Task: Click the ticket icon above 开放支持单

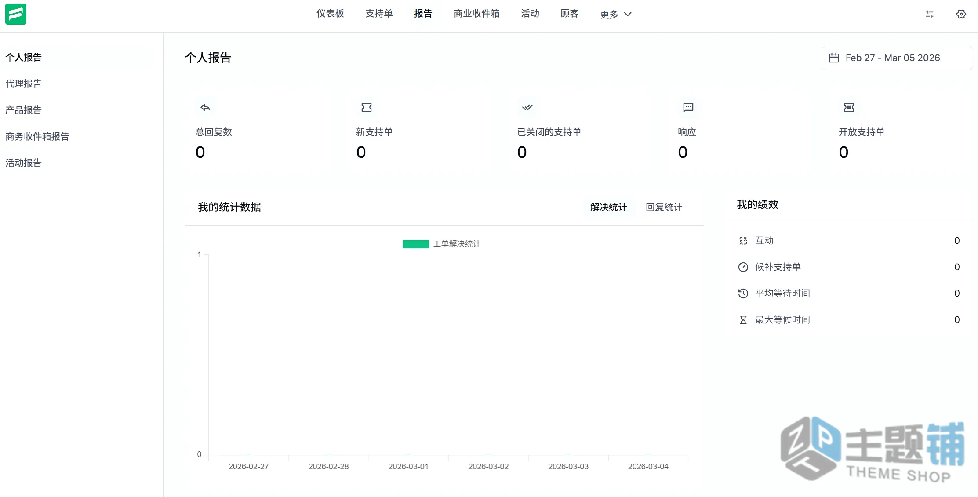Action: [x=849, y=107]
